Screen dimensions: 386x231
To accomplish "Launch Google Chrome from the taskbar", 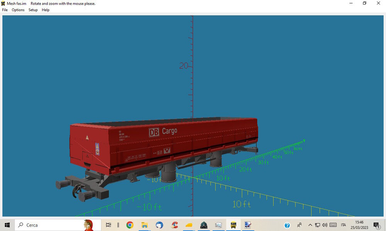I will [130, 225].
